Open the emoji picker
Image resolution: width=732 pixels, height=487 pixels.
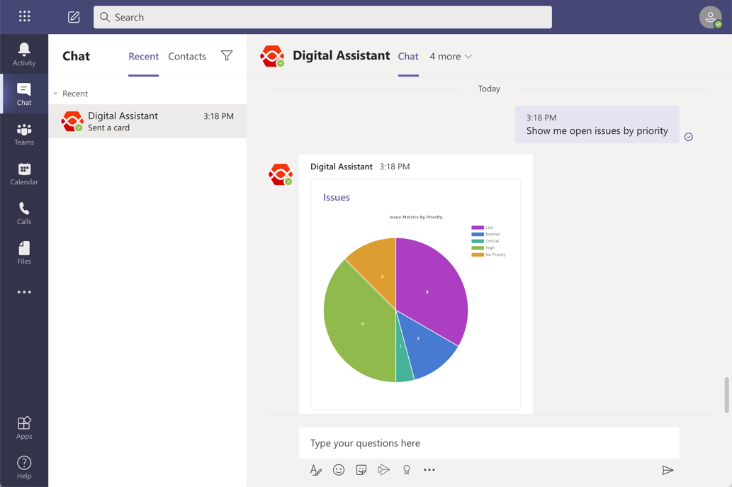pos(339,470)
